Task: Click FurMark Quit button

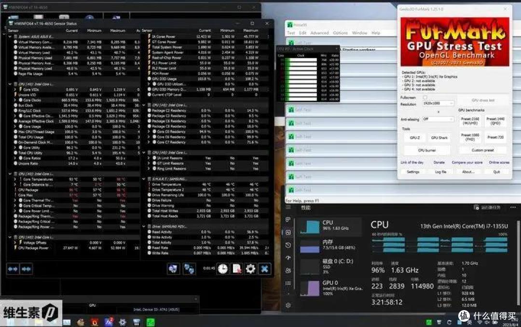Action: (x=496, y=172)
